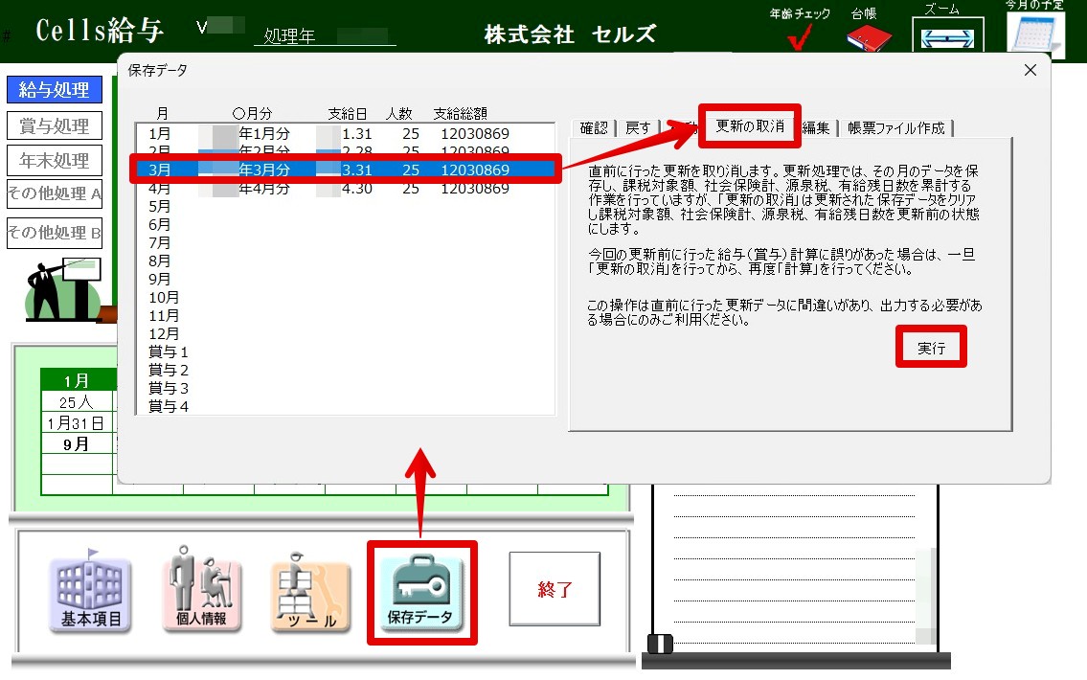Click the 25人 cell in the green table
Viewport: 1087px width, 680px height.
(77, 402)
